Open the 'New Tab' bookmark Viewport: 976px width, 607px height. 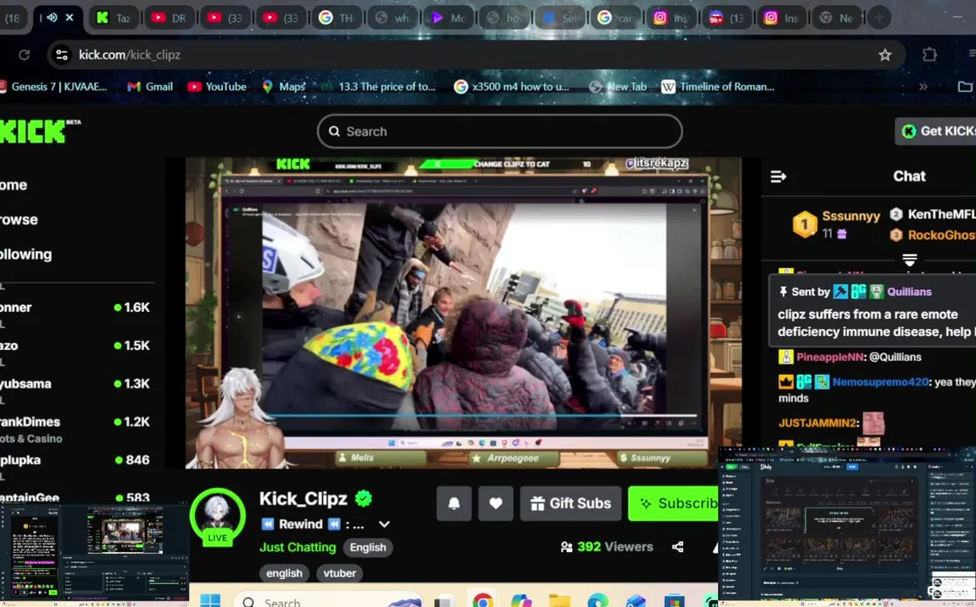(x=618, y=87)
